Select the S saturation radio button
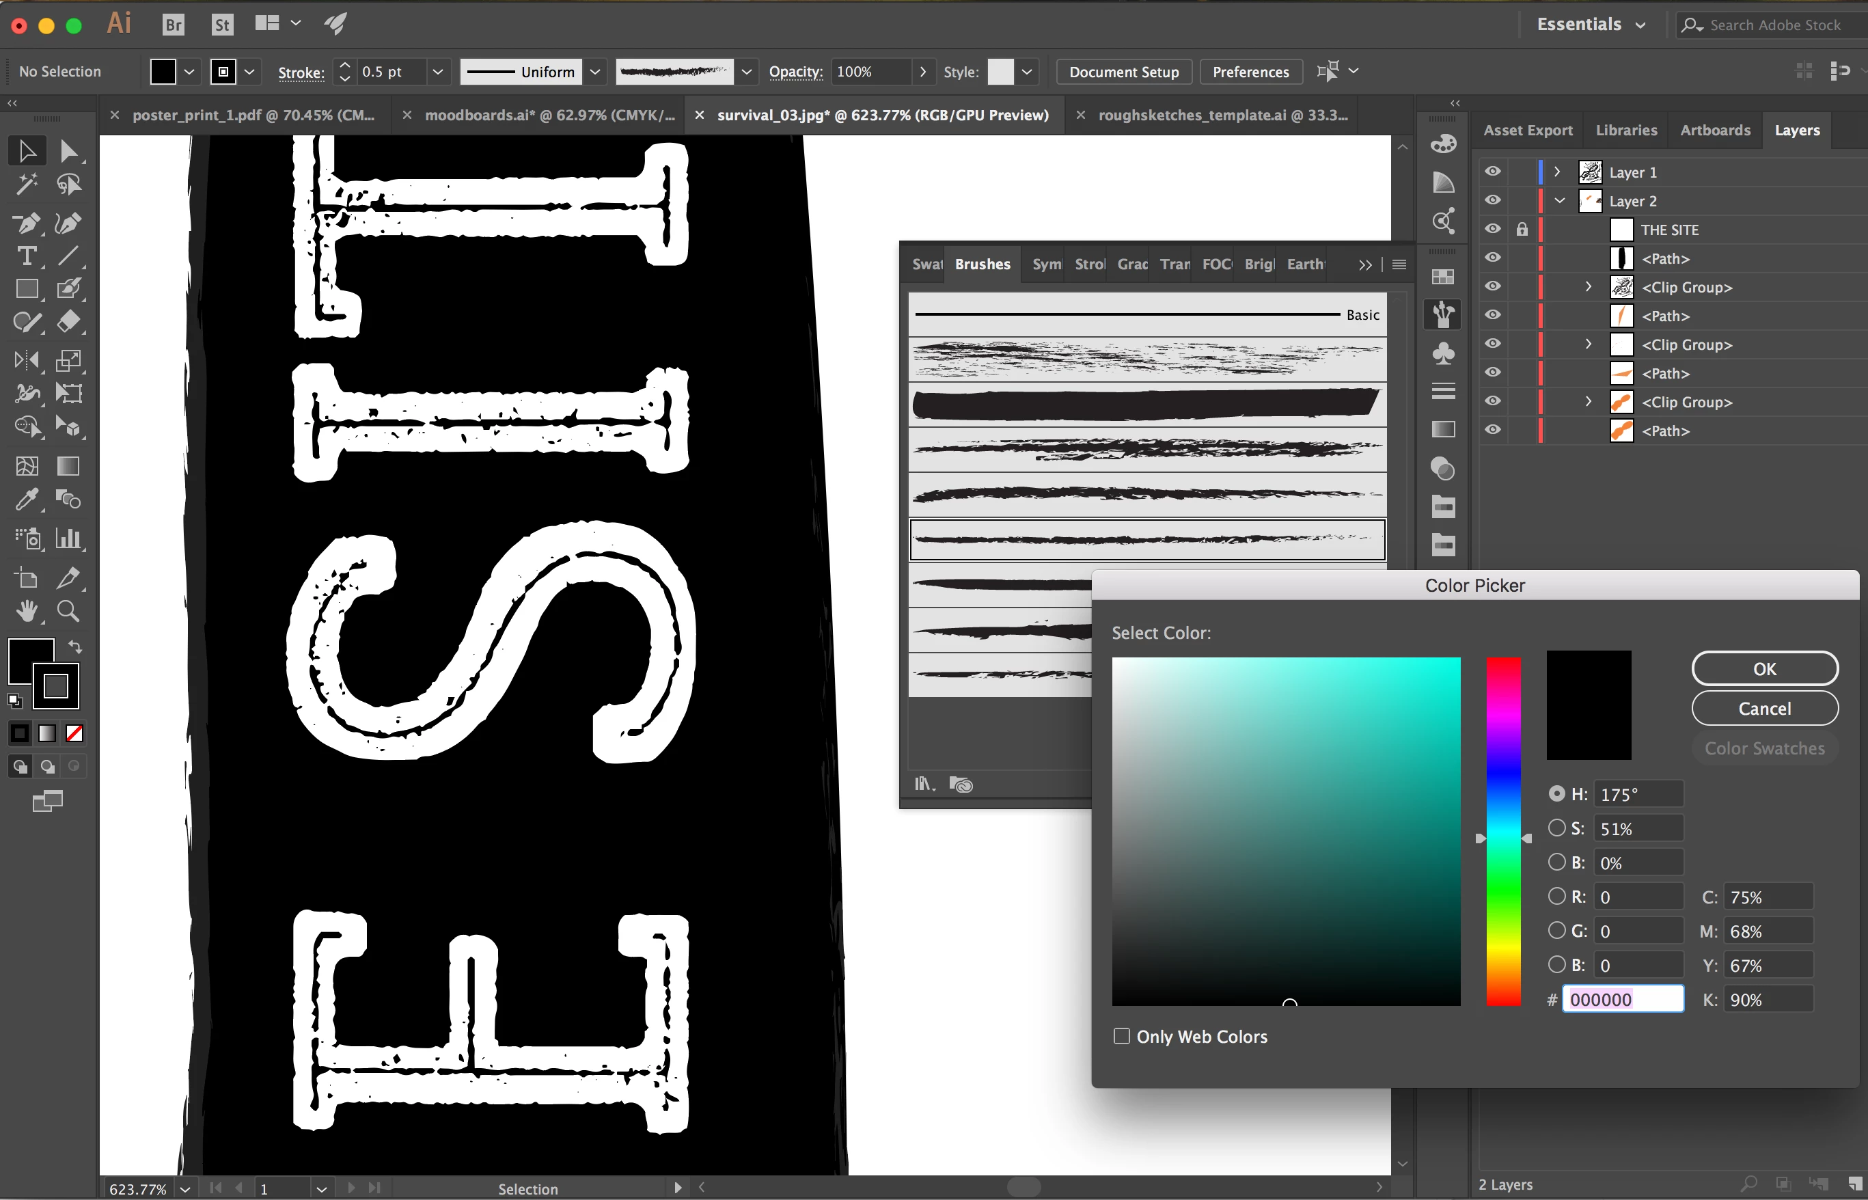The width and height of the screenshot is (1868, 1200). [1556, 828]
